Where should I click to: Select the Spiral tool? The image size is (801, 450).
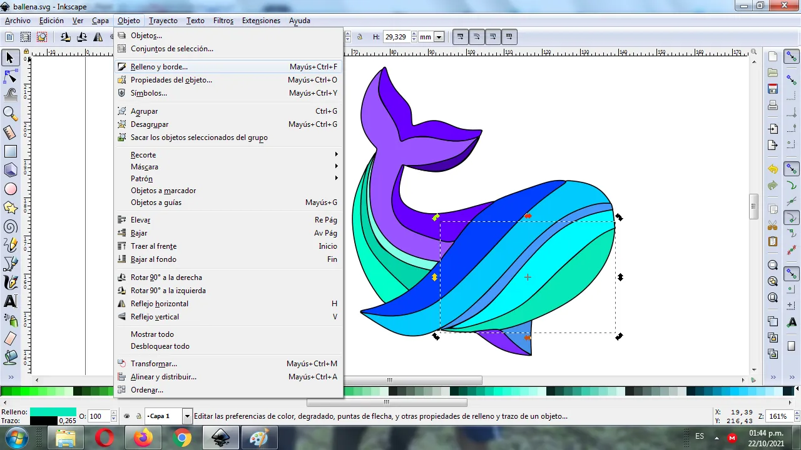tap(10, 226)
